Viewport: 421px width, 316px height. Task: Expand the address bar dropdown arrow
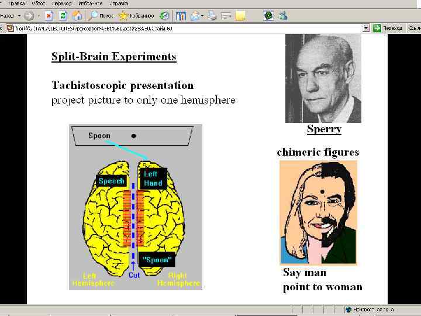[x=366, y=28]
